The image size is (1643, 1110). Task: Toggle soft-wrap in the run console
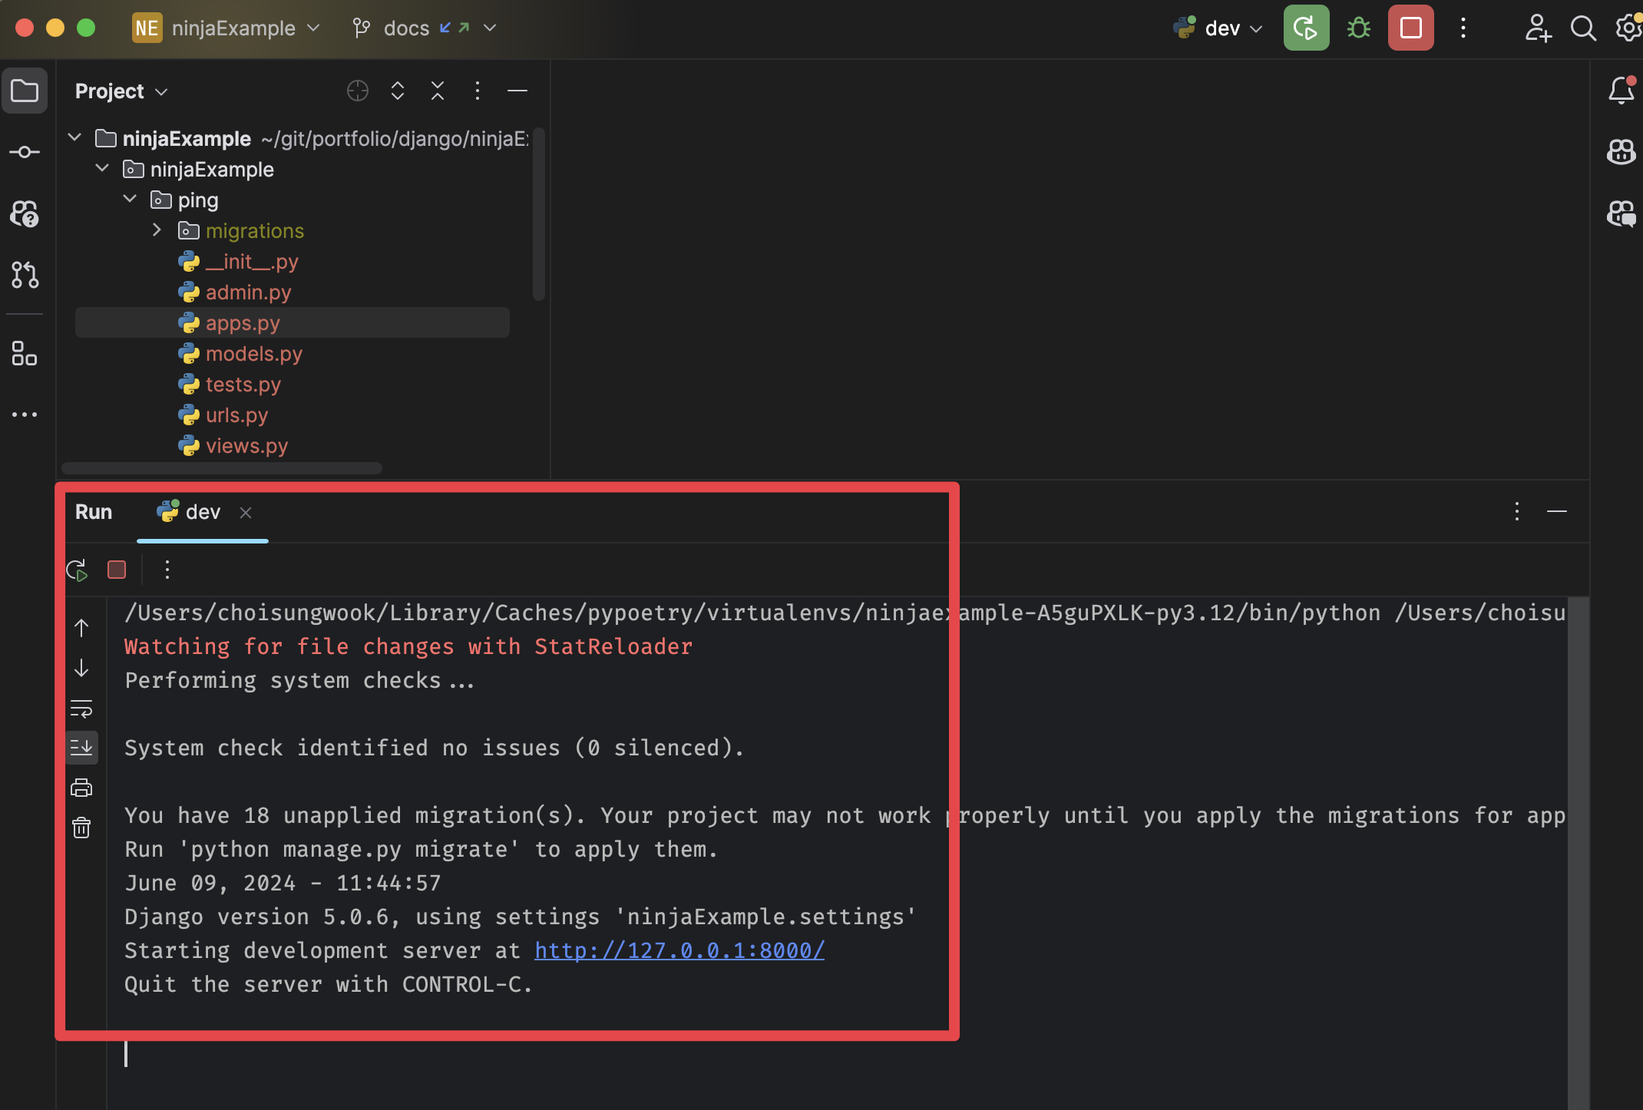click(x=81, y=708)
